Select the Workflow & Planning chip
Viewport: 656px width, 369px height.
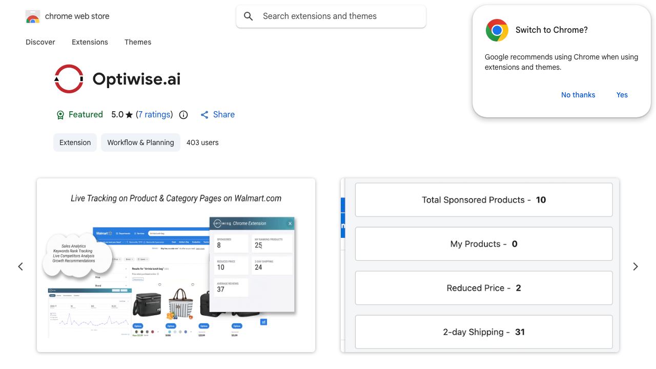[140, 142]
